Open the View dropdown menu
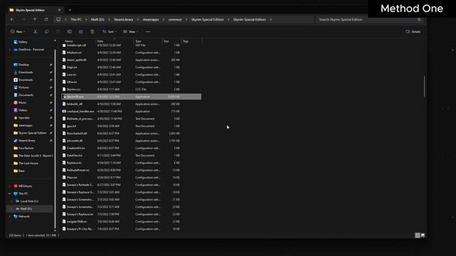 click(x=130, y=31)
